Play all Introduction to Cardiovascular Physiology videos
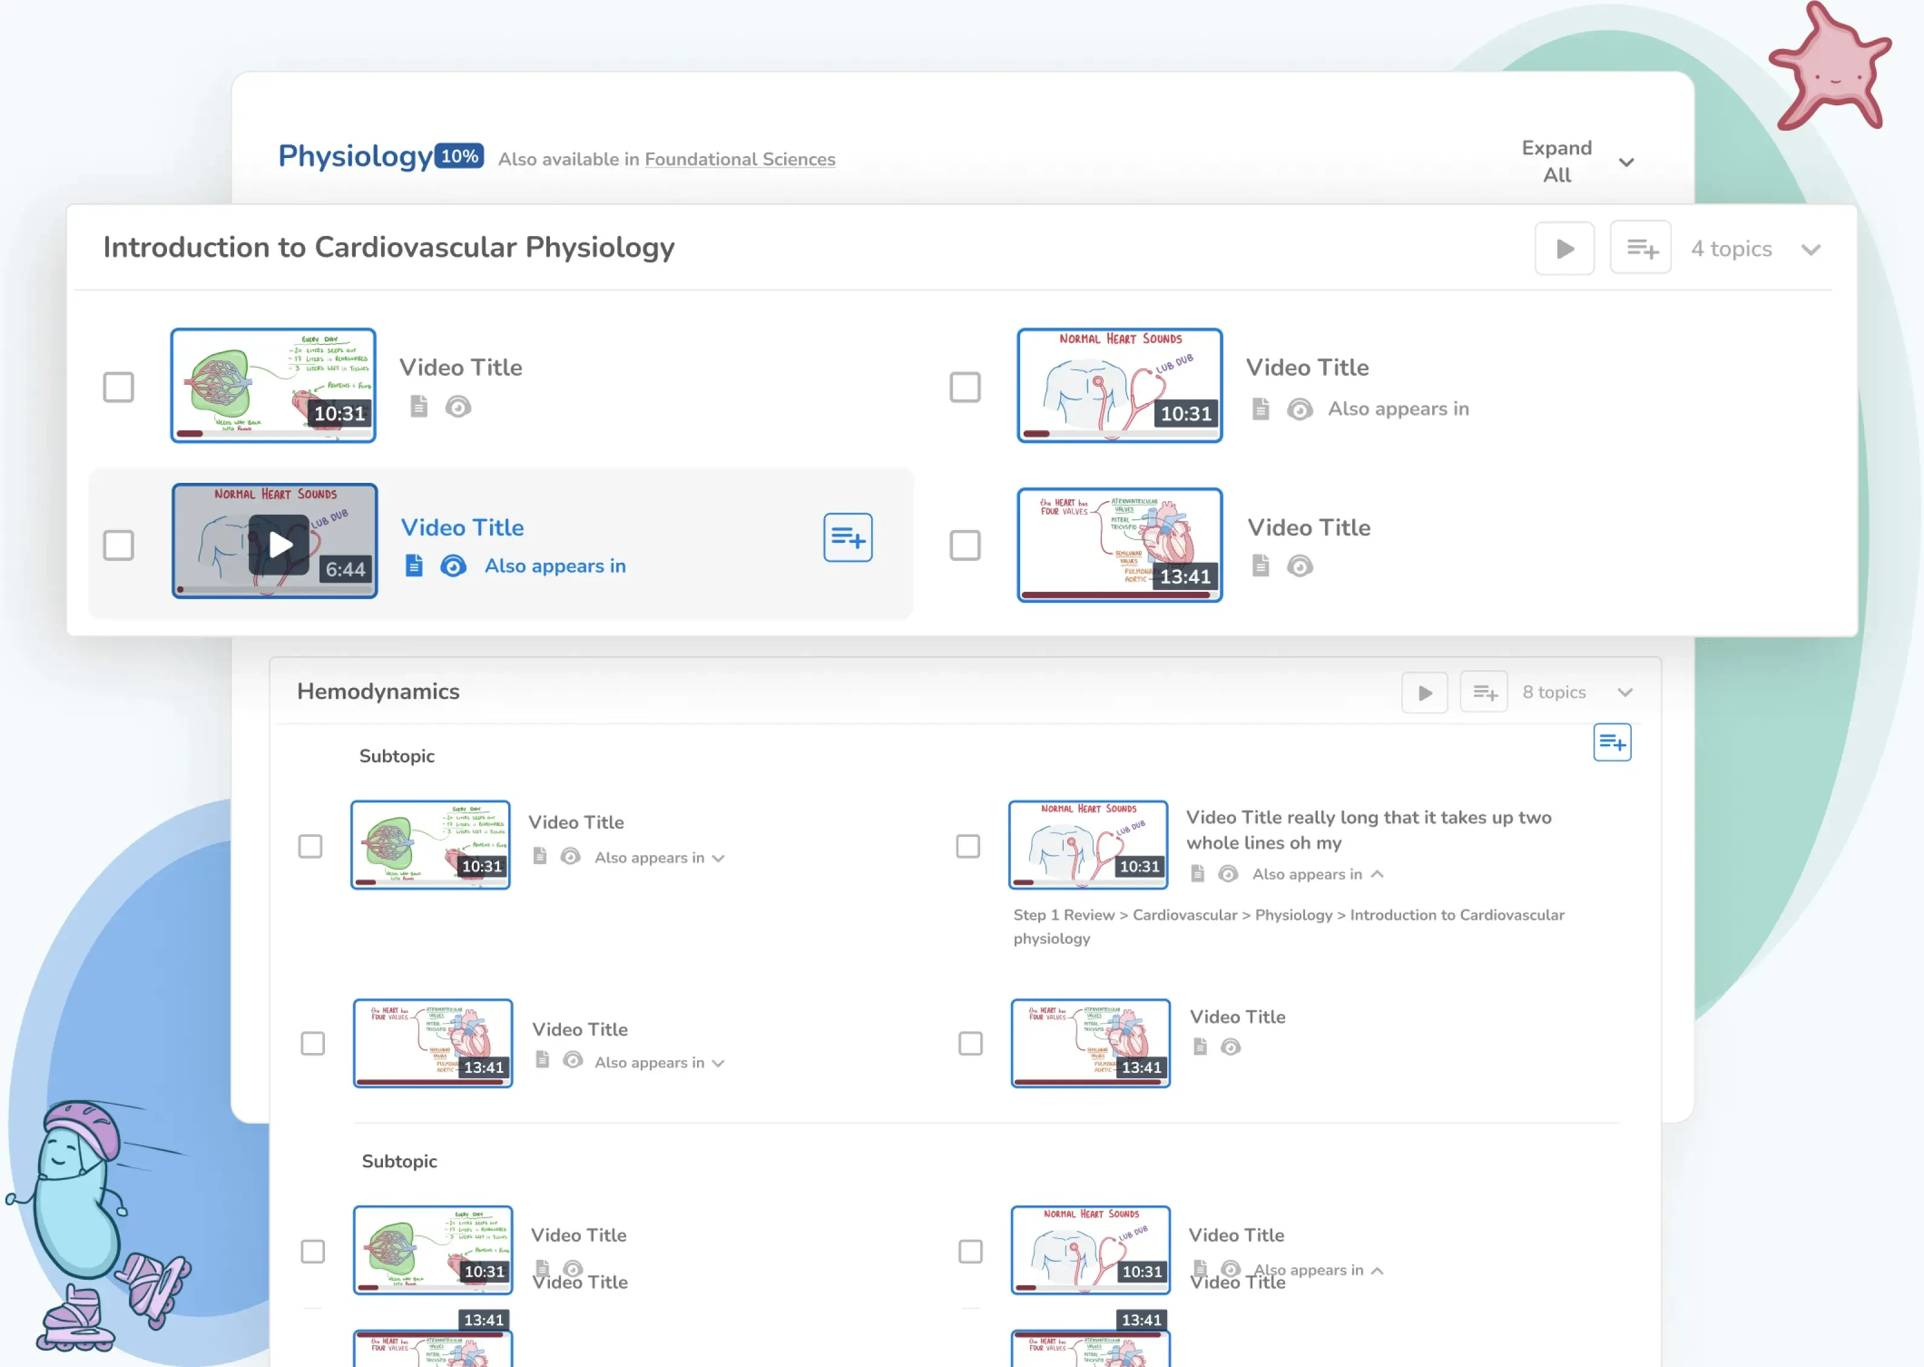 pyautogui.click(x=1564, y=248)
